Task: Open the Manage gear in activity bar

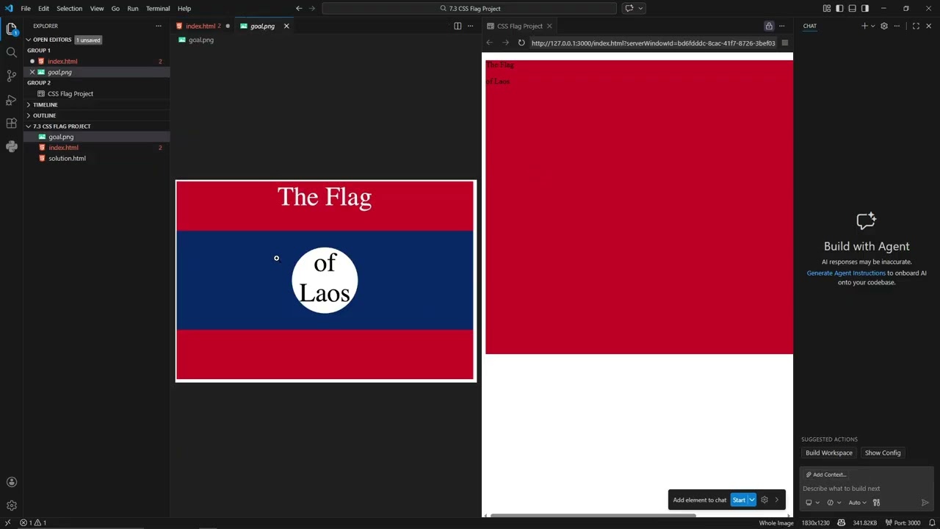Action: tap(11, 505)
